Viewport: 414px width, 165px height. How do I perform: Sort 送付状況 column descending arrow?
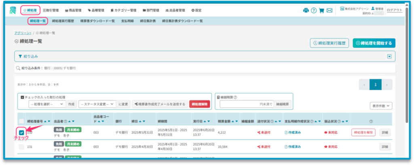[279, 121]
